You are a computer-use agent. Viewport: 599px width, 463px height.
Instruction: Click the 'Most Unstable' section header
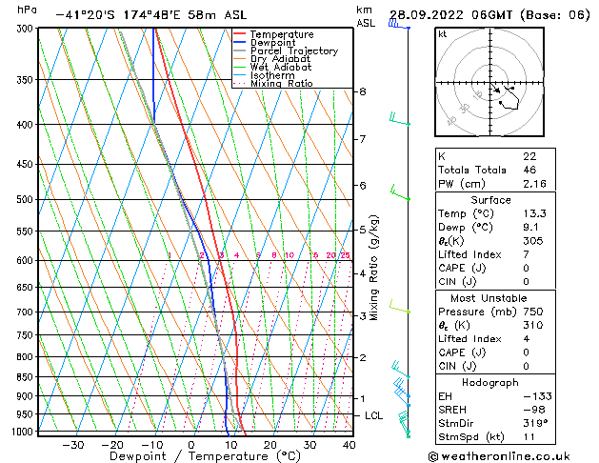(489, 298)
